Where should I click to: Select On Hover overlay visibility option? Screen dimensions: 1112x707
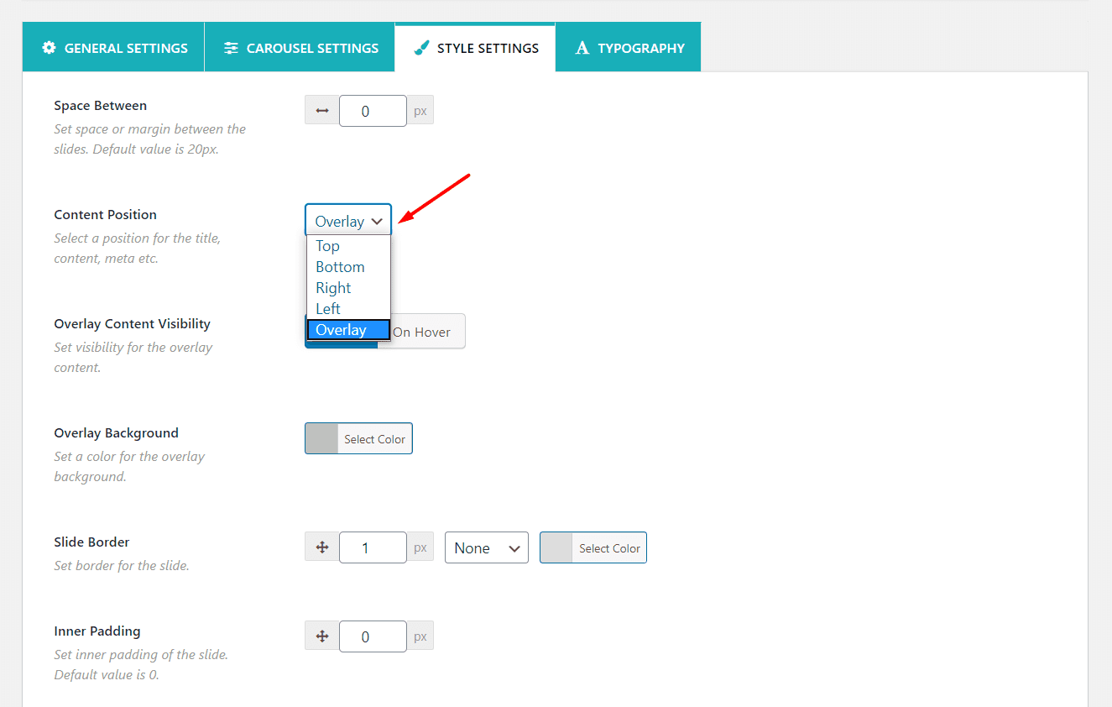point(421,332)
